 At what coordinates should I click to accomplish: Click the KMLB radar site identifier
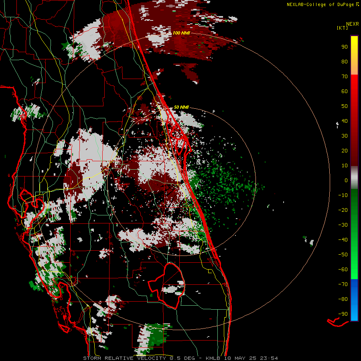[213, 358]
